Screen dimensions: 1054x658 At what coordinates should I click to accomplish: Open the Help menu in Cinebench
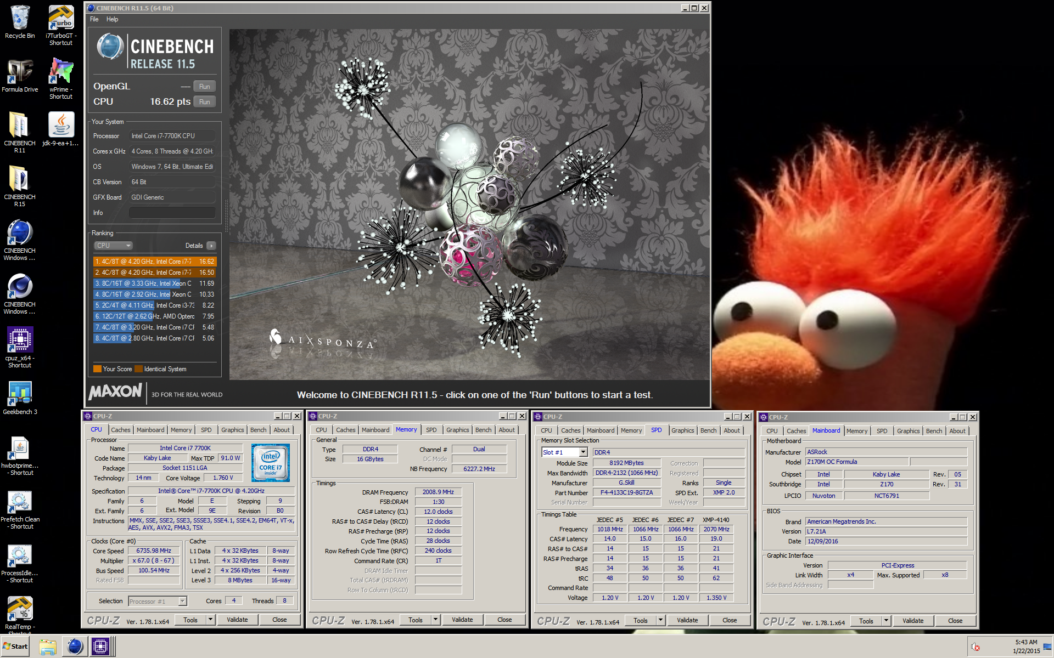tap(112, 19)
